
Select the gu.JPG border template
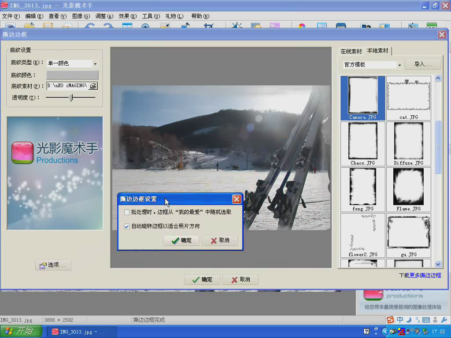point(408,235)
